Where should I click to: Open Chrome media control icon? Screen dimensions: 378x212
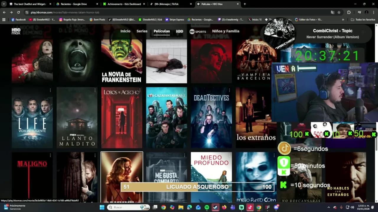point(359,12)
